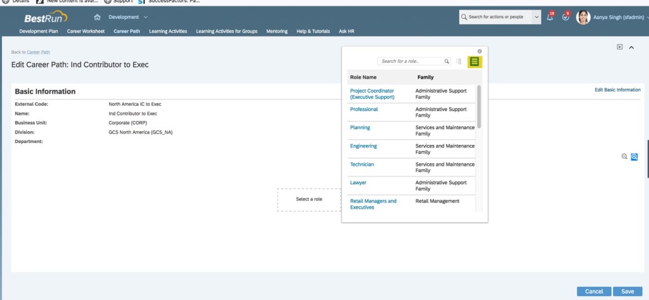Switch to list view in role picker
The height and width of the screenshot is (300, 649).
[475, 61]
